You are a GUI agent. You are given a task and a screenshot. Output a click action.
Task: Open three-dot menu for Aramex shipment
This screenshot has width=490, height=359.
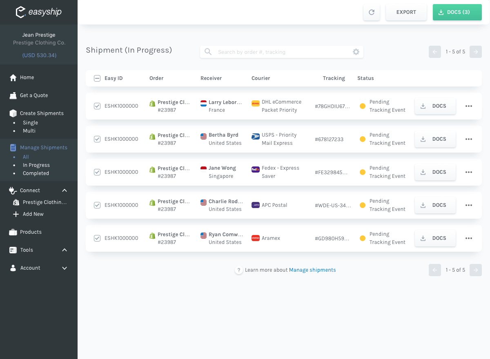click(x=469, y=238)
